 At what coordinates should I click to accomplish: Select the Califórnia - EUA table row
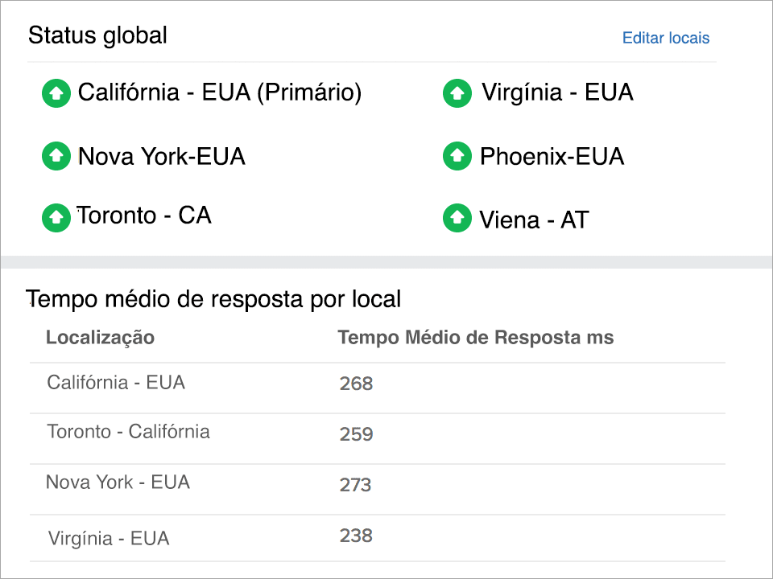pyautogui.click(x=322, y=383)
